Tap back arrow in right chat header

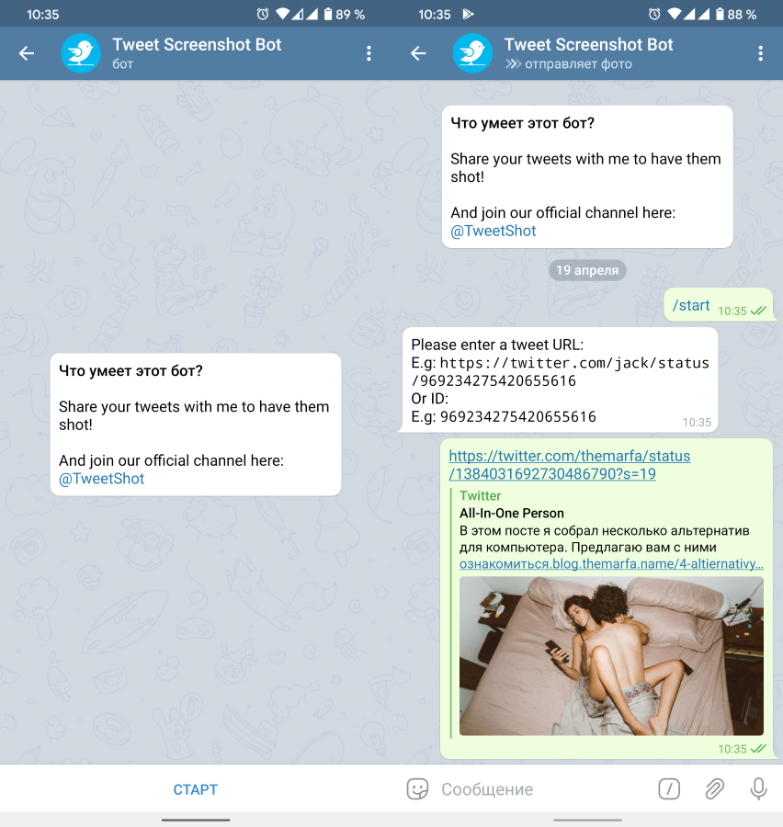point(418,52)
